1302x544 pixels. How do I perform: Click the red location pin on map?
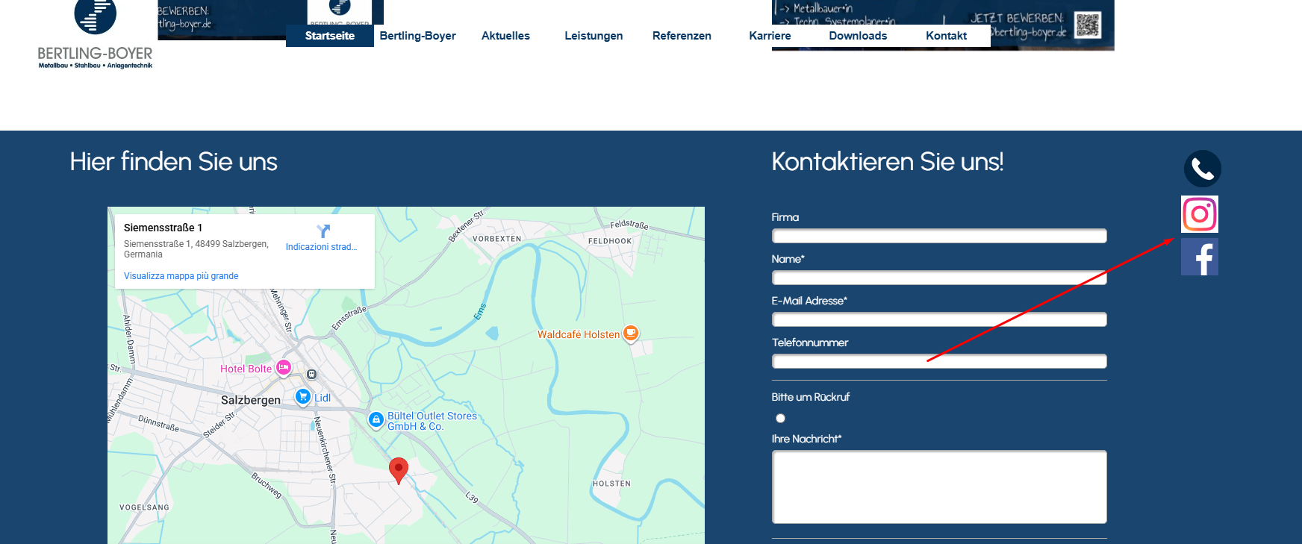tap(399, 470)
